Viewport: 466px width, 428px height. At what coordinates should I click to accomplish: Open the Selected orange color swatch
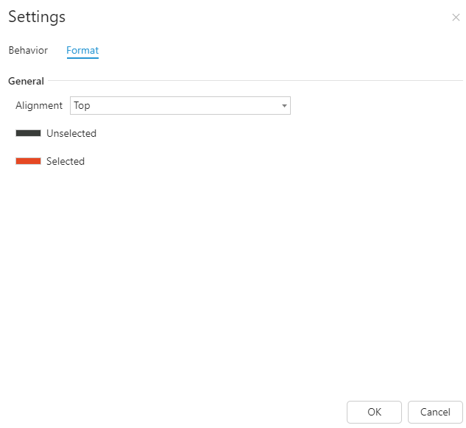click(28, 161)
